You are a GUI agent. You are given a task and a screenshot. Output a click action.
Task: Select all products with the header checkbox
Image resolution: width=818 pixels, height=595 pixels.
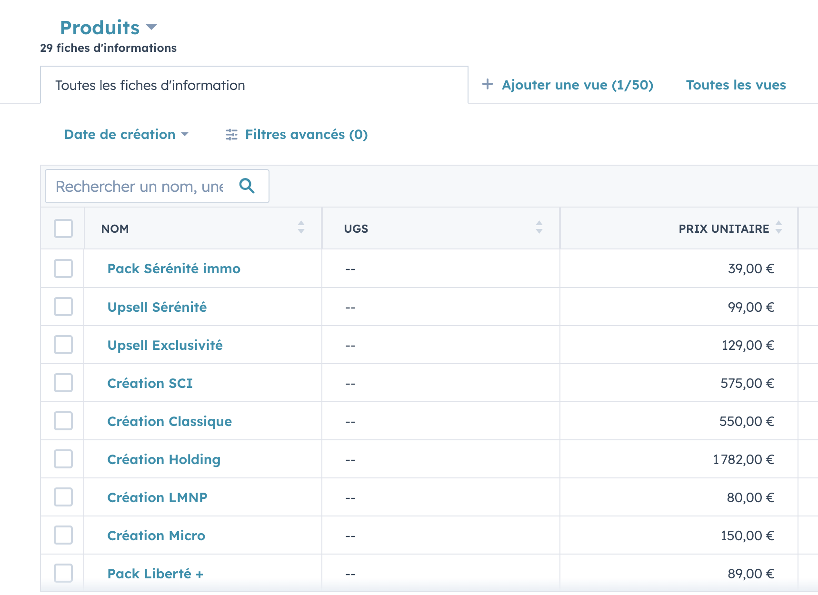tap(63, 229)
